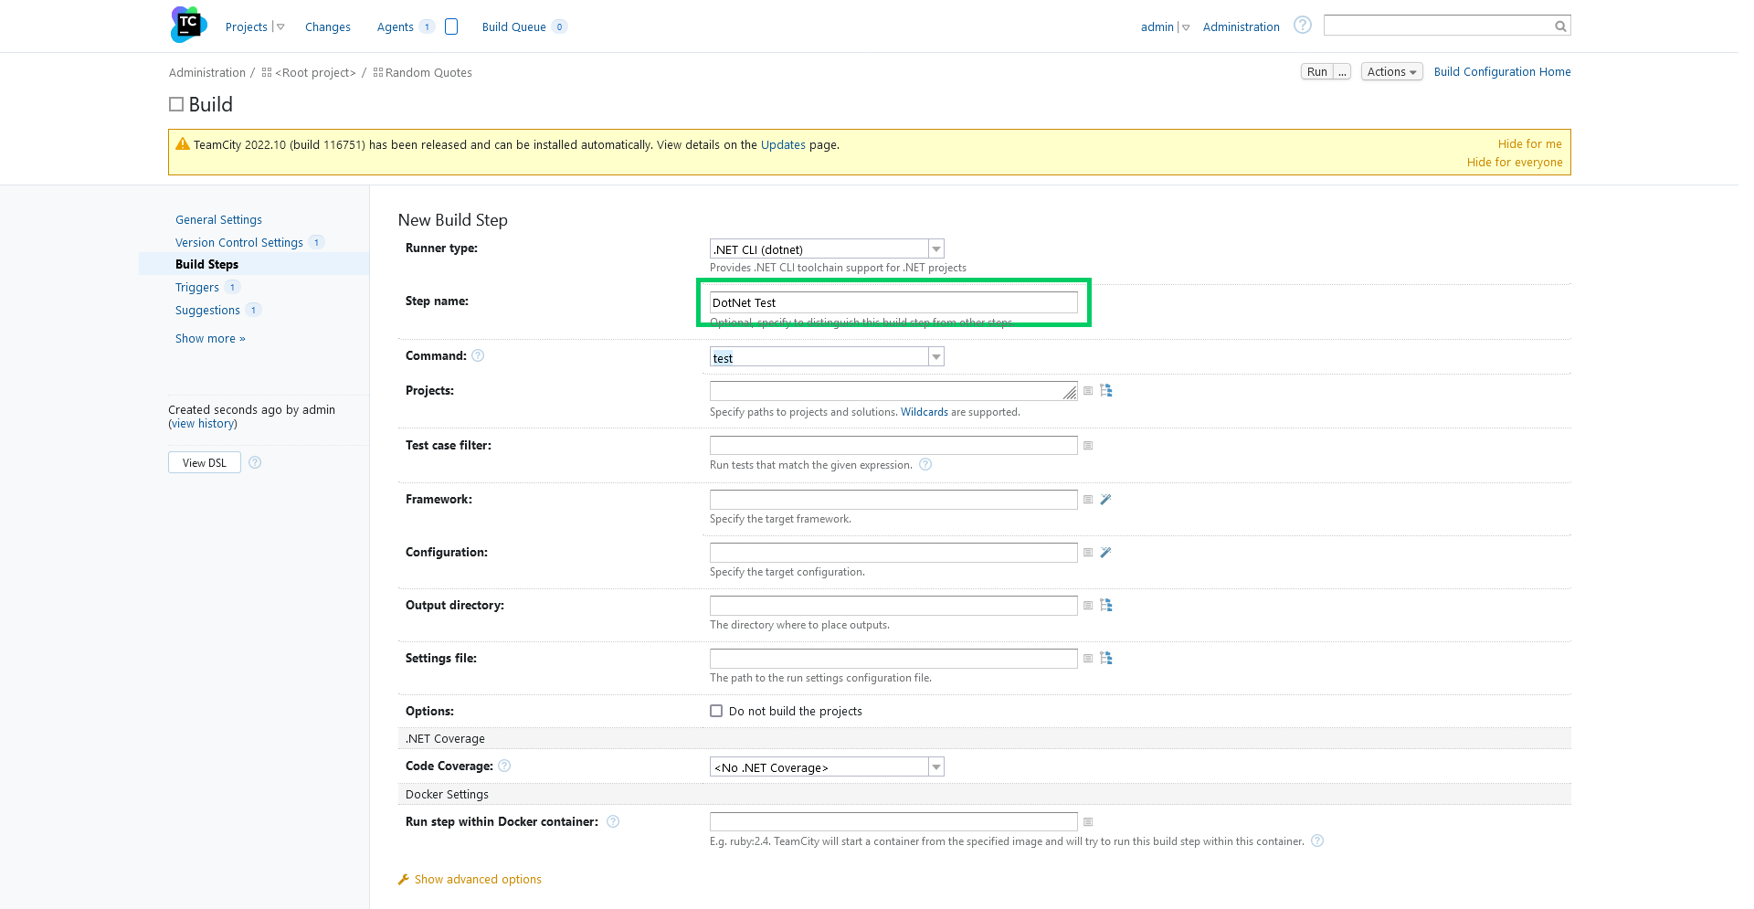Open the Run options ellipsis button
The height and width of the screenshot is (909, 1754).
point(1342,72)
